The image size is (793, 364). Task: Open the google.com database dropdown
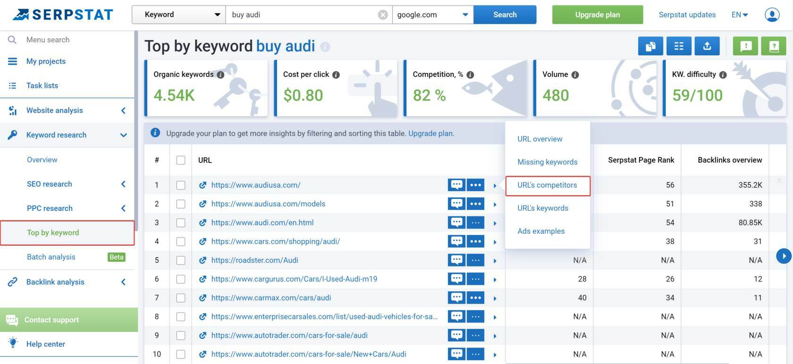tap(433, 15)
